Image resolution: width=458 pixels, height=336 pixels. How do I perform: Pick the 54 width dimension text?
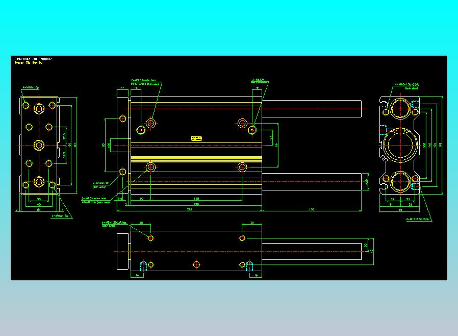(x=39, y=210)
